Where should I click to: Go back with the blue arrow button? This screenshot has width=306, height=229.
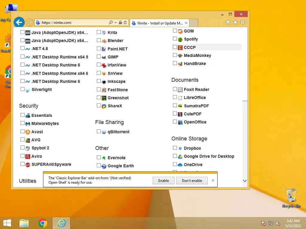pyautogui.click(x=19, y=22)
